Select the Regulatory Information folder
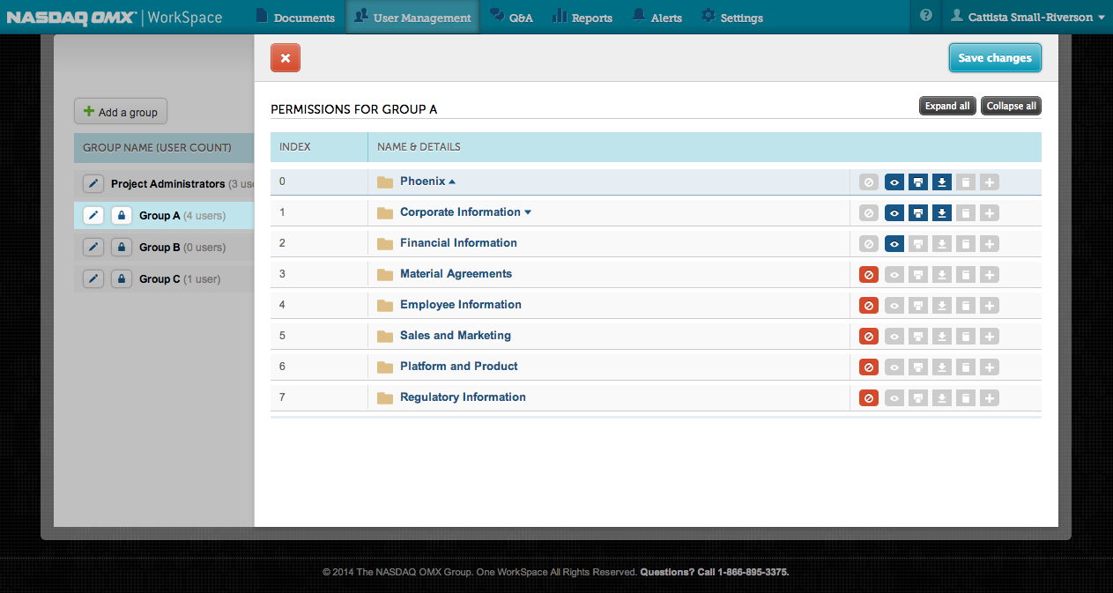 pos(463,397)
